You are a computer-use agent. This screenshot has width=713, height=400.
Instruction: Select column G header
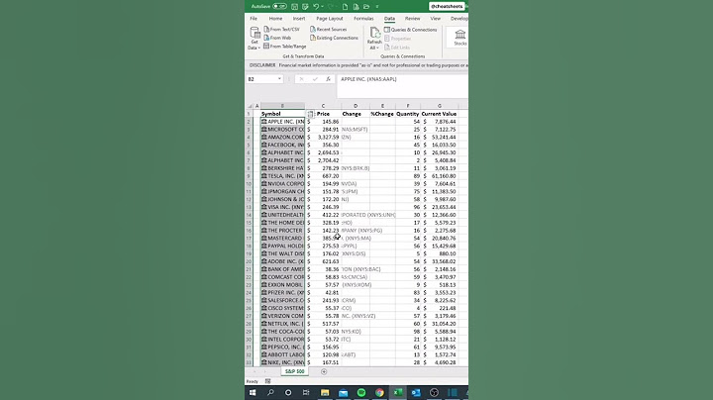point(440,106)
